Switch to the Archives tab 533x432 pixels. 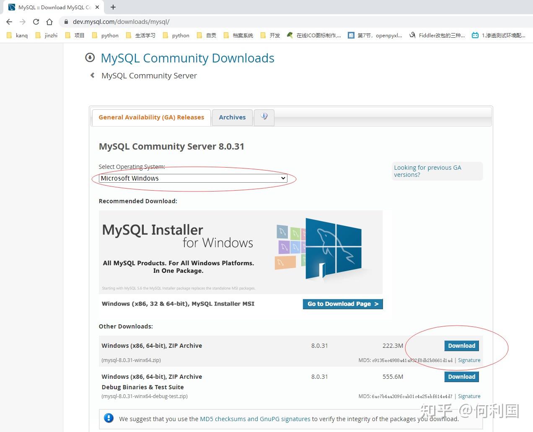(232, 117)
